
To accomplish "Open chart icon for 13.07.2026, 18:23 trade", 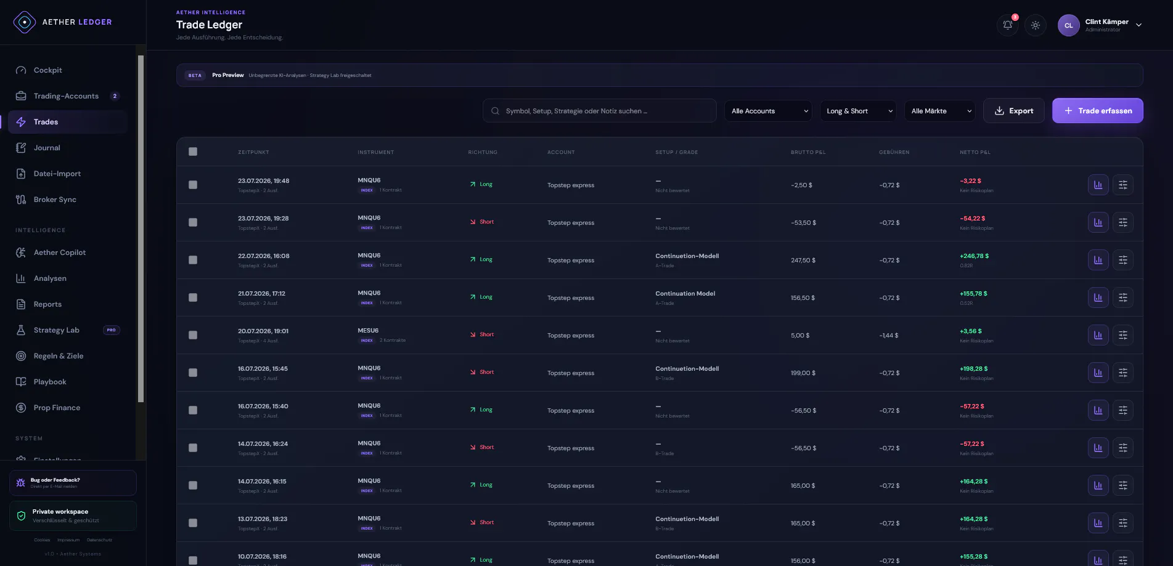I will (x=1098, y=523).
